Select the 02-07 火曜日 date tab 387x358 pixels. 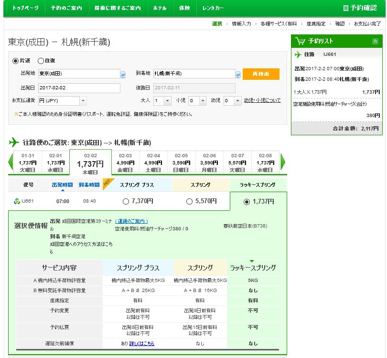[237, 163]
